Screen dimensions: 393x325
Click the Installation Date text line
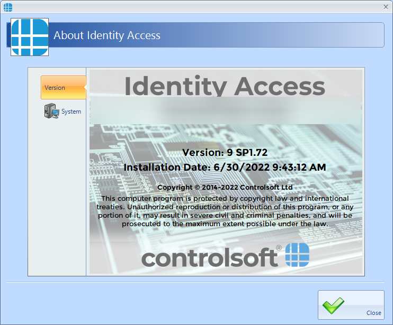pos(225,167)
